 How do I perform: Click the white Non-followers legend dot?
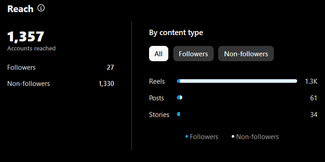point(233,137)
